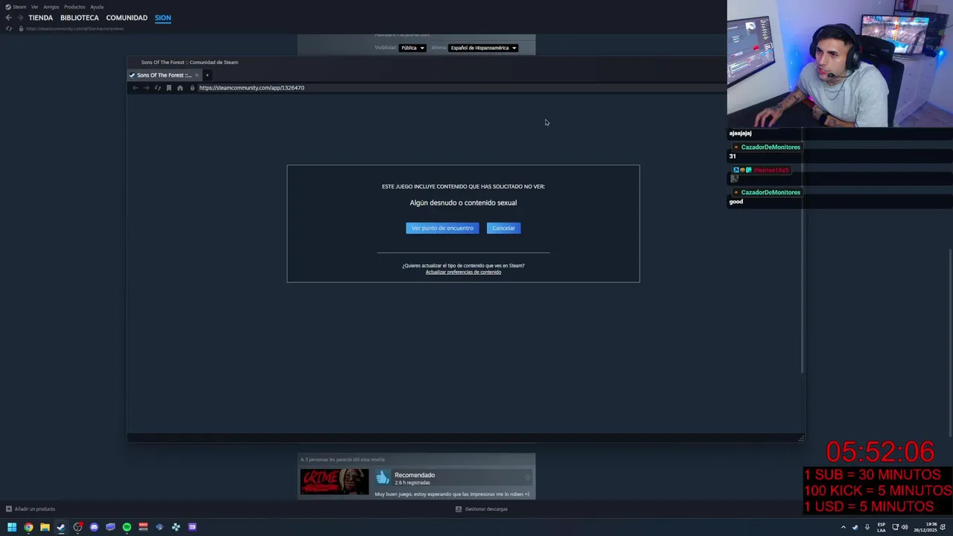
Task: Navigate back in the main Steam window
Action: click(x=8, y=18)
